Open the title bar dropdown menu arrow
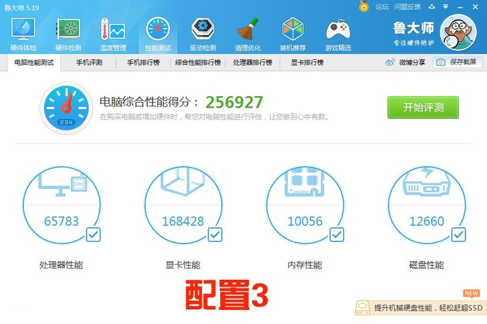 tap(446, 7)
